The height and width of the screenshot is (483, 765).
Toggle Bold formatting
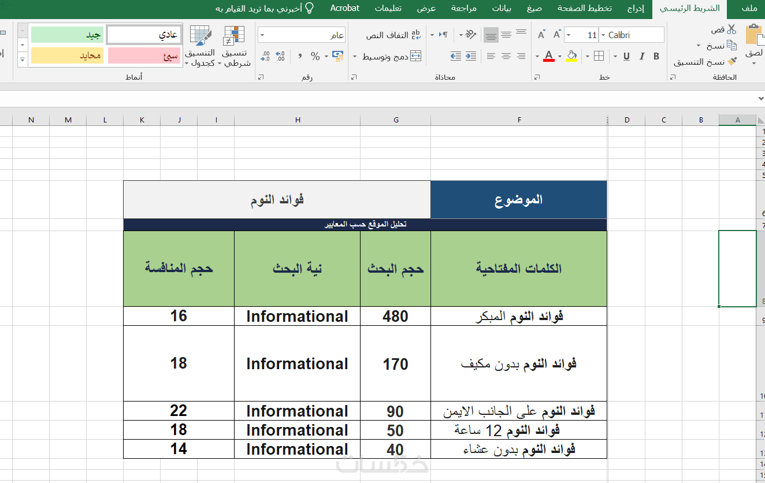click(x=656, y=56)
